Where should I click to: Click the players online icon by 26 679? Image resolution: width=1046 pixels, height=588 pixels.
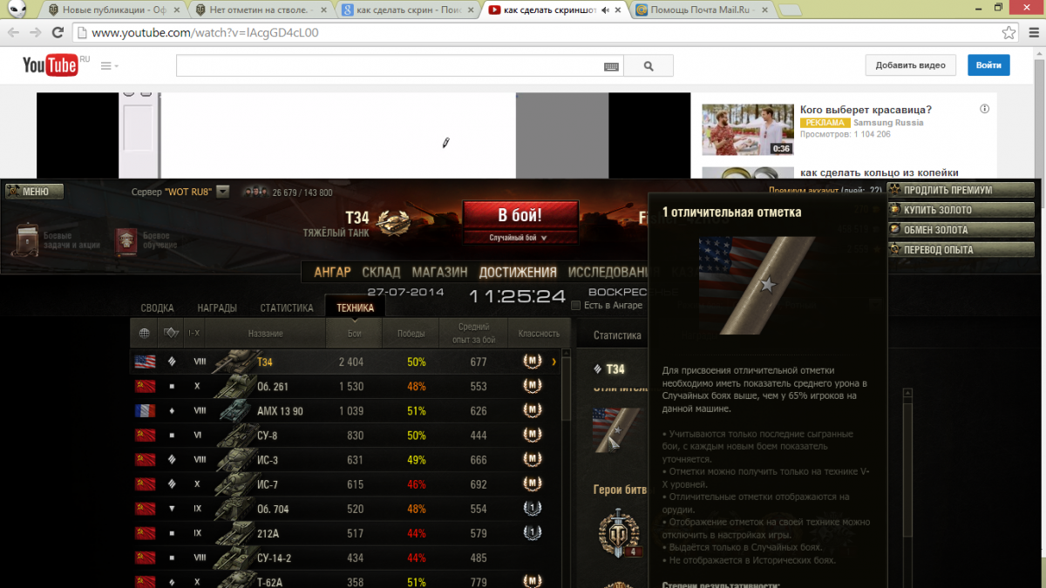(x=255, y=192)
